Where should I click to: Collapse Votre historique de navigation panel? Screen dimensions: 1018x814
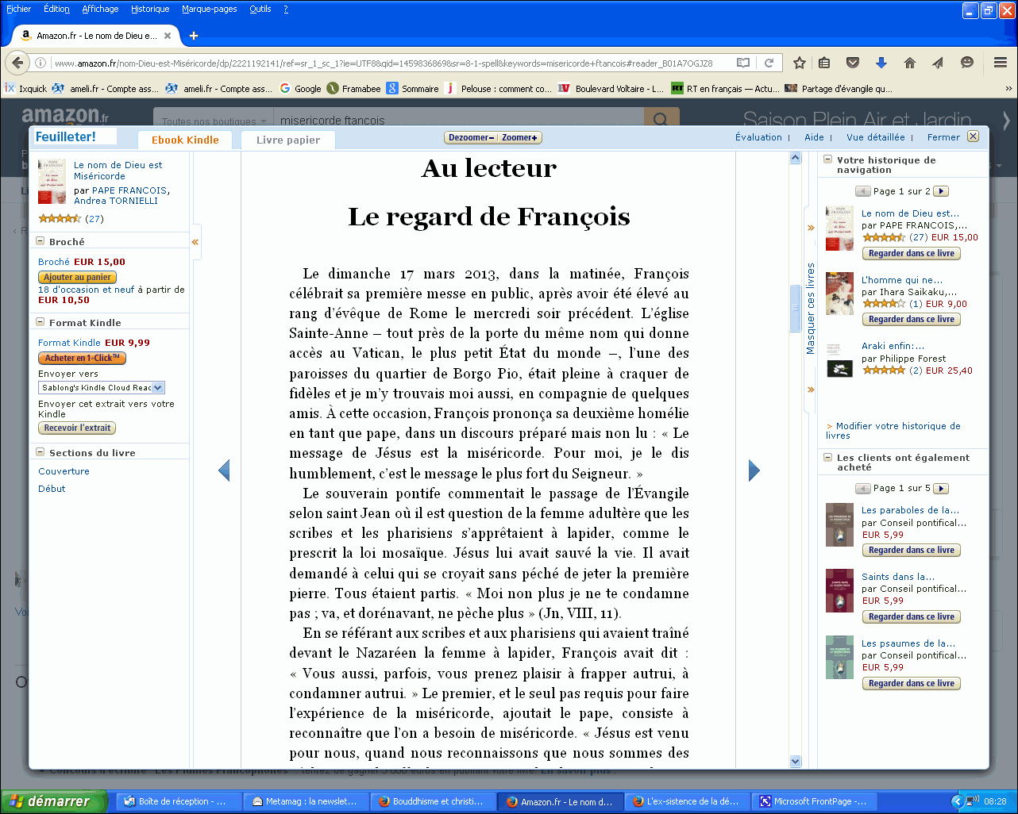(x=827, y=159)
